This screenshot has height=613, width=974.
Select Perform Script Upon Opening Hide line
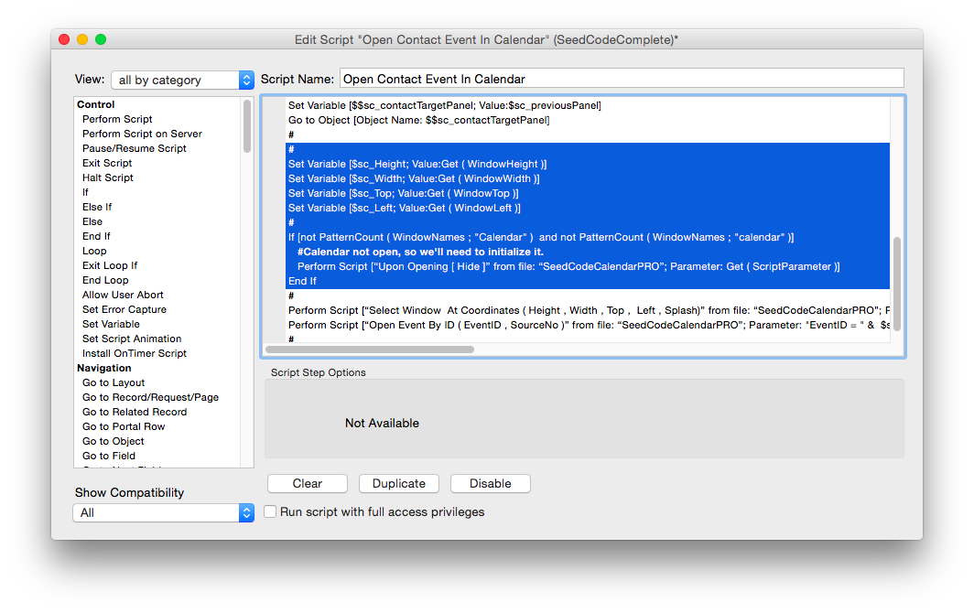(x=568, y=266)
